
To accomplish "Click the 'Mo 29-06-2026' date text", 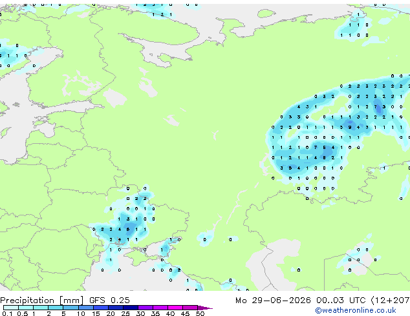I will click(x=273, y=301).
